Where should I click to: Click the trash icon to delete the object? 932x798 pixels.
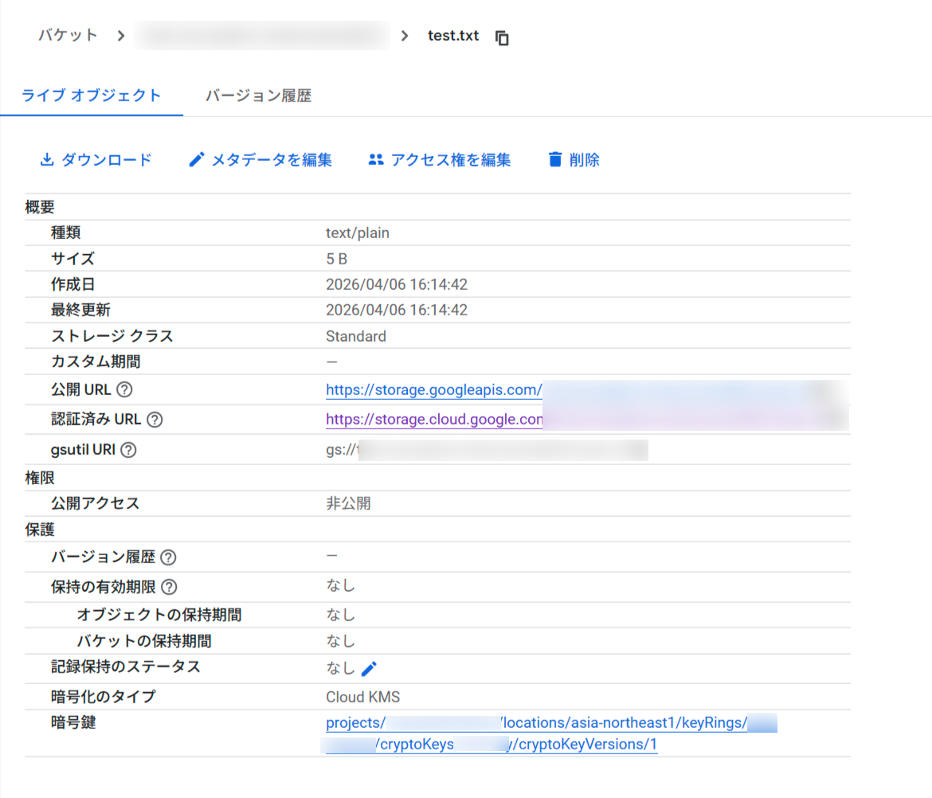point(554,159)
